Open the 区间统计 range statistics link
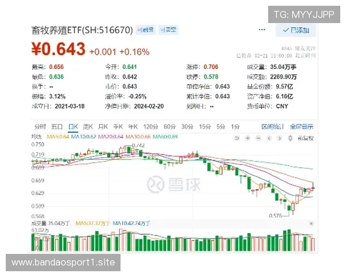 pyautogui.click(x=272, y=127)
